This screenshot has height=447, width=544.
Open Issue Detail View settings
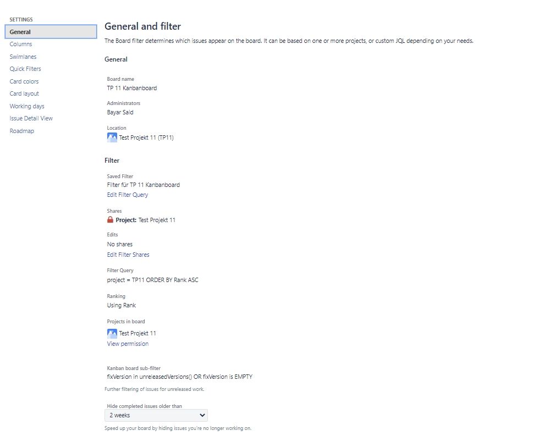coord(31,118)
